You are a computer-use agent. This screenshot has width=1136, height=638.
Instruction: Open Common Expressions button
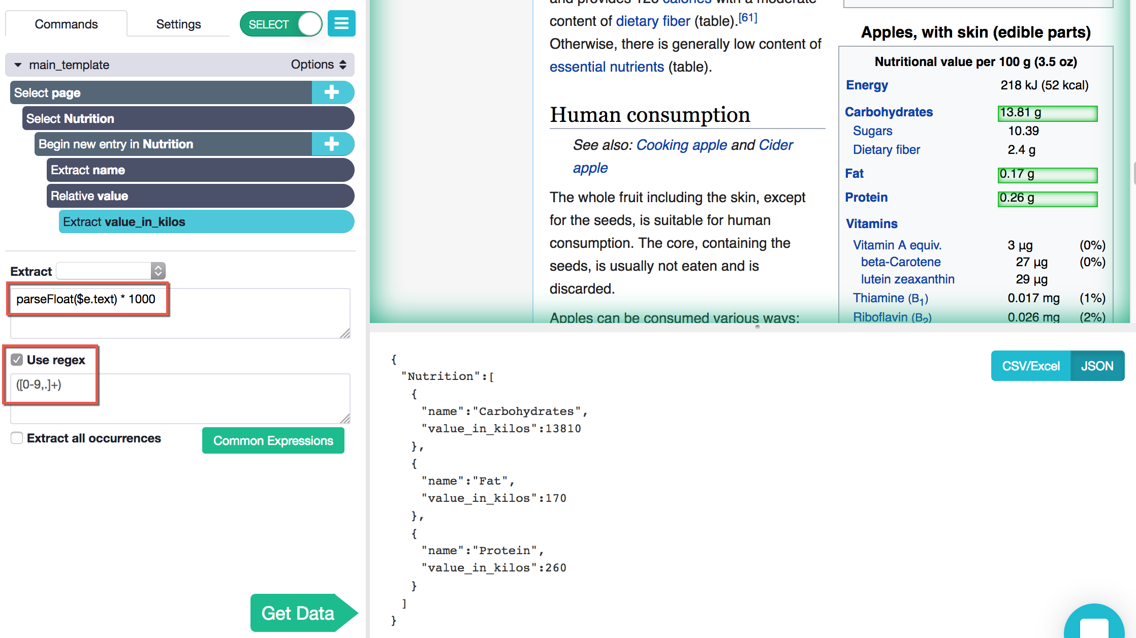273,440
